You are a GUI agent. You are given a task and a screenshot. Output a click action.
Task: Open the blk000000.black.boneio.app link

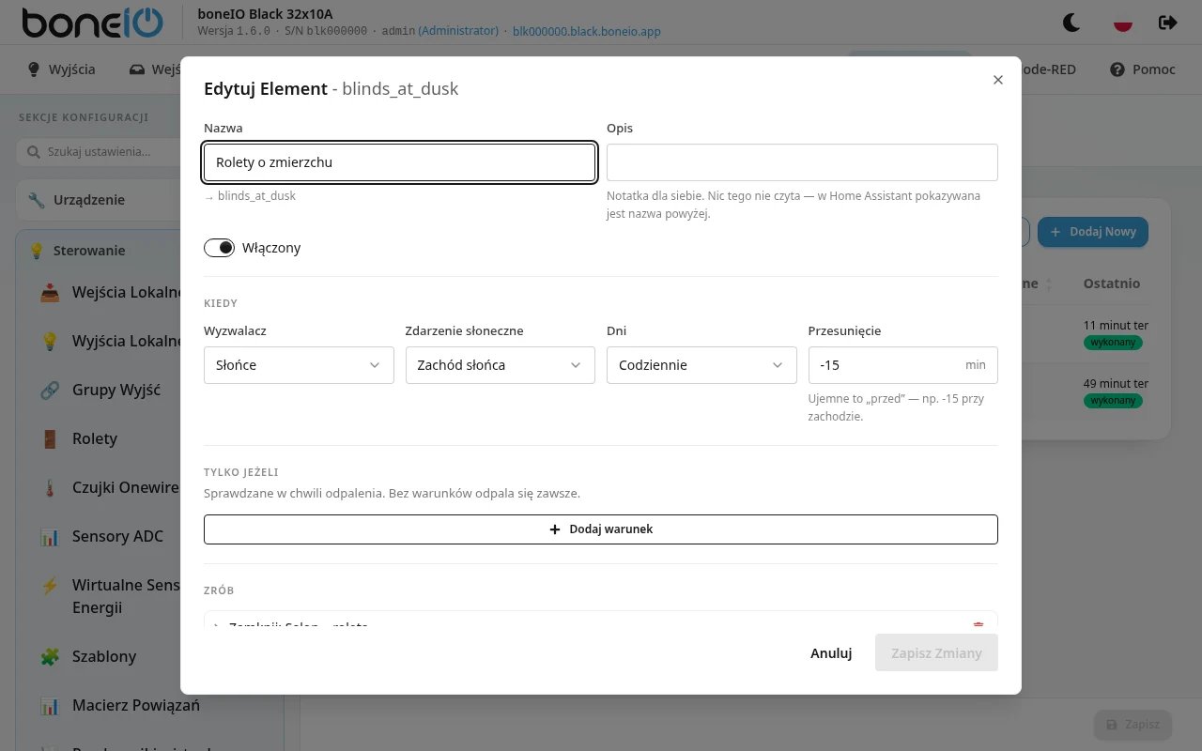587,31
